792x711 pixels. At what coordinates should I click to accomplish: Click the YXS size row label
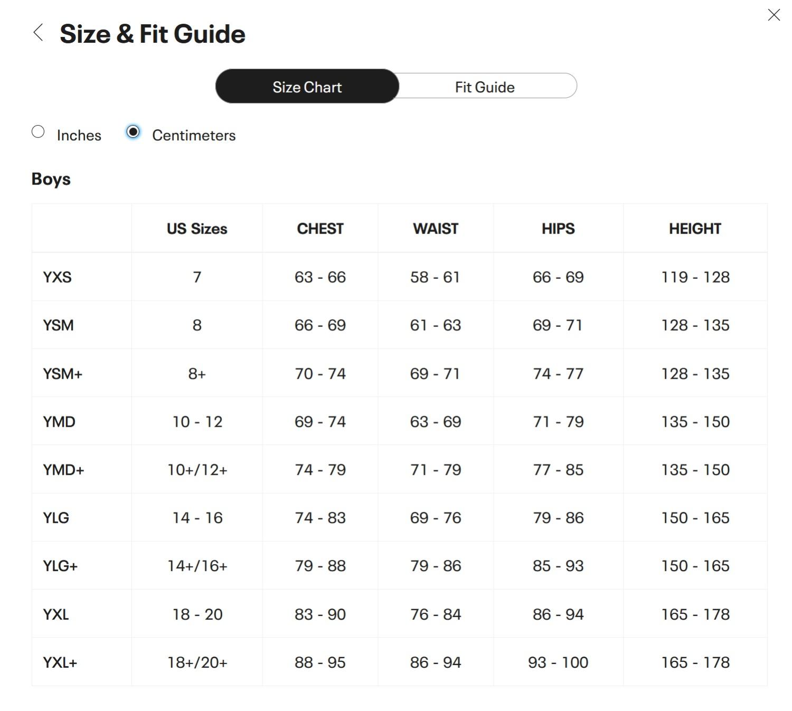[x=57, y=277]
